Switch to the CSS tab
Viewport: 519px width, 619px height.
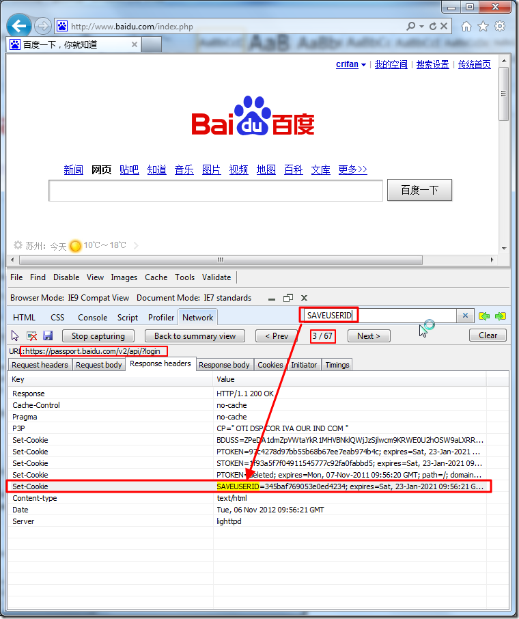[57, 318]
